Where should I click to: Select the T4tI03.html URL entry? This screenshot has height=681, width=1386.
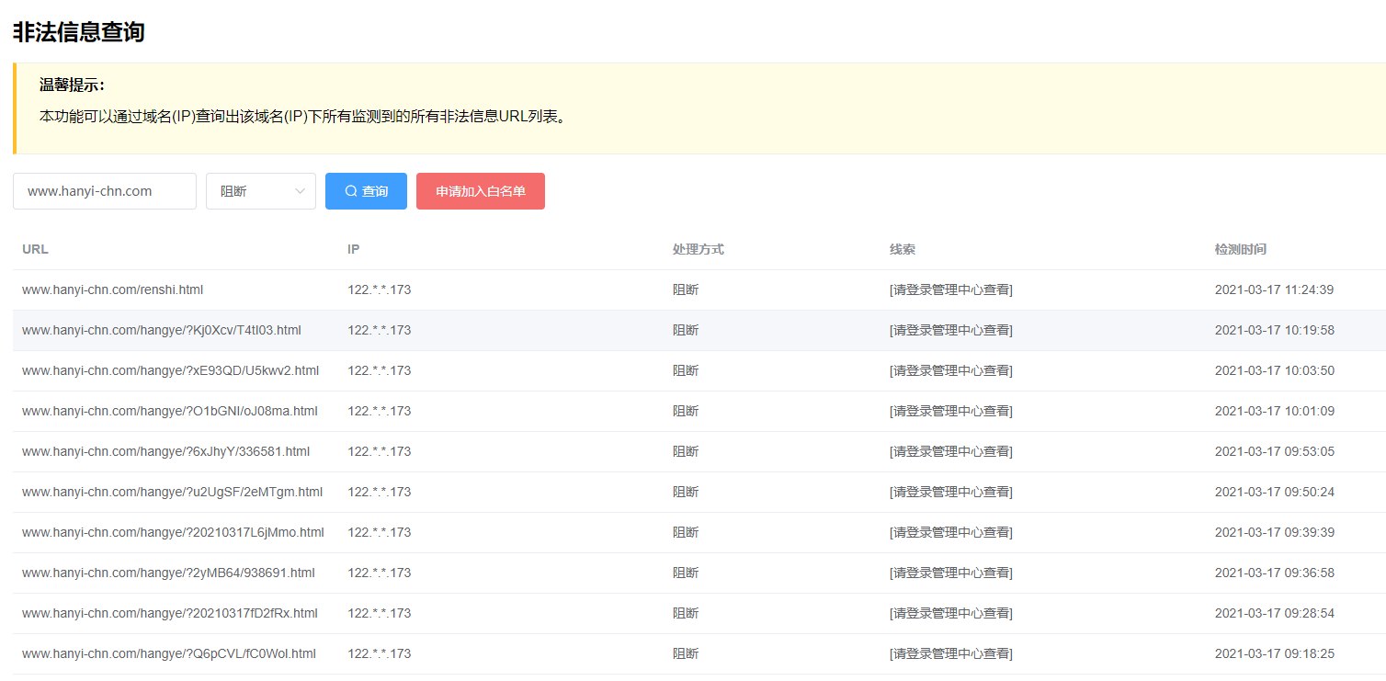coord(161,330)
